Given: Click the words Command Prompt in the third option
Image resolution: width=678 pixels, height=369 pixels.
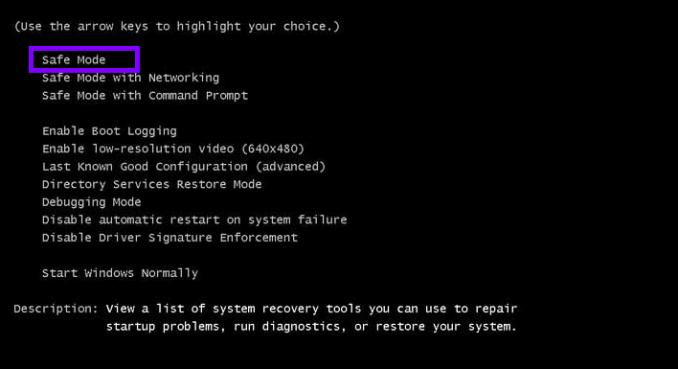Looking at the screenshot, I should coord(198,96).
